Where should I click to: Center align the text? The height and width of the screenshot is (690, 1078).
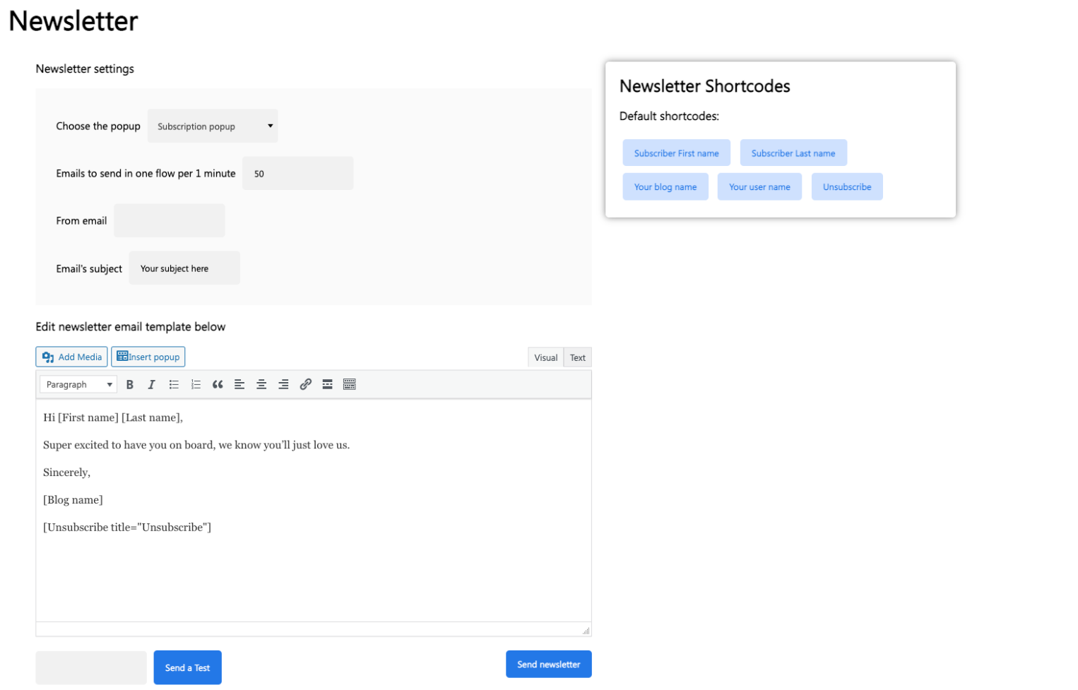tap(261, 385)
